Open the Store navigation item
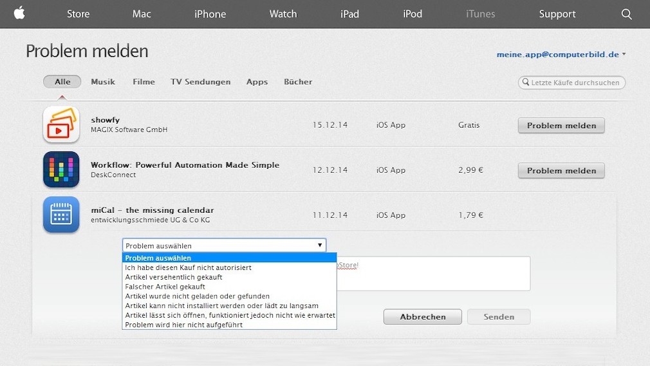The width and height of the screenshot is (650, 366). [79, 14]
